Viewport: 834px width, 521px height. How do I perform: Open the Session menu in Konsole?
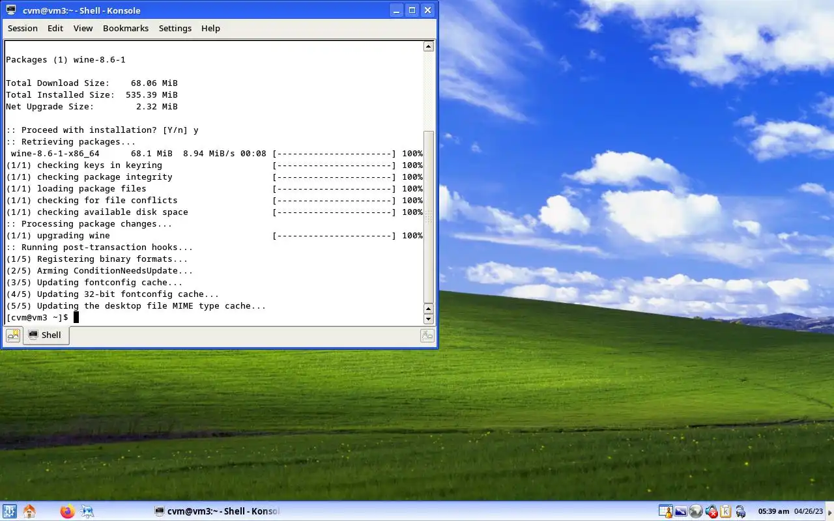[x=23, y=28]
